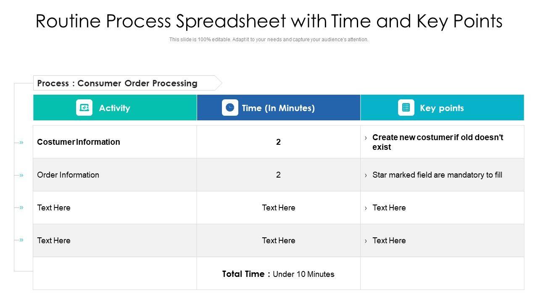Screen dimensions: 538x303
Task: Click the Total Time : Under 10 Minutes cell
Action: [278, 274]
